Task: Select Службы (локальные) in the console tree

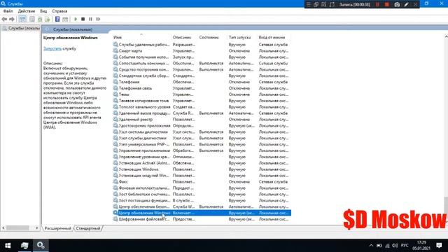Action: [x=21, y=28]
